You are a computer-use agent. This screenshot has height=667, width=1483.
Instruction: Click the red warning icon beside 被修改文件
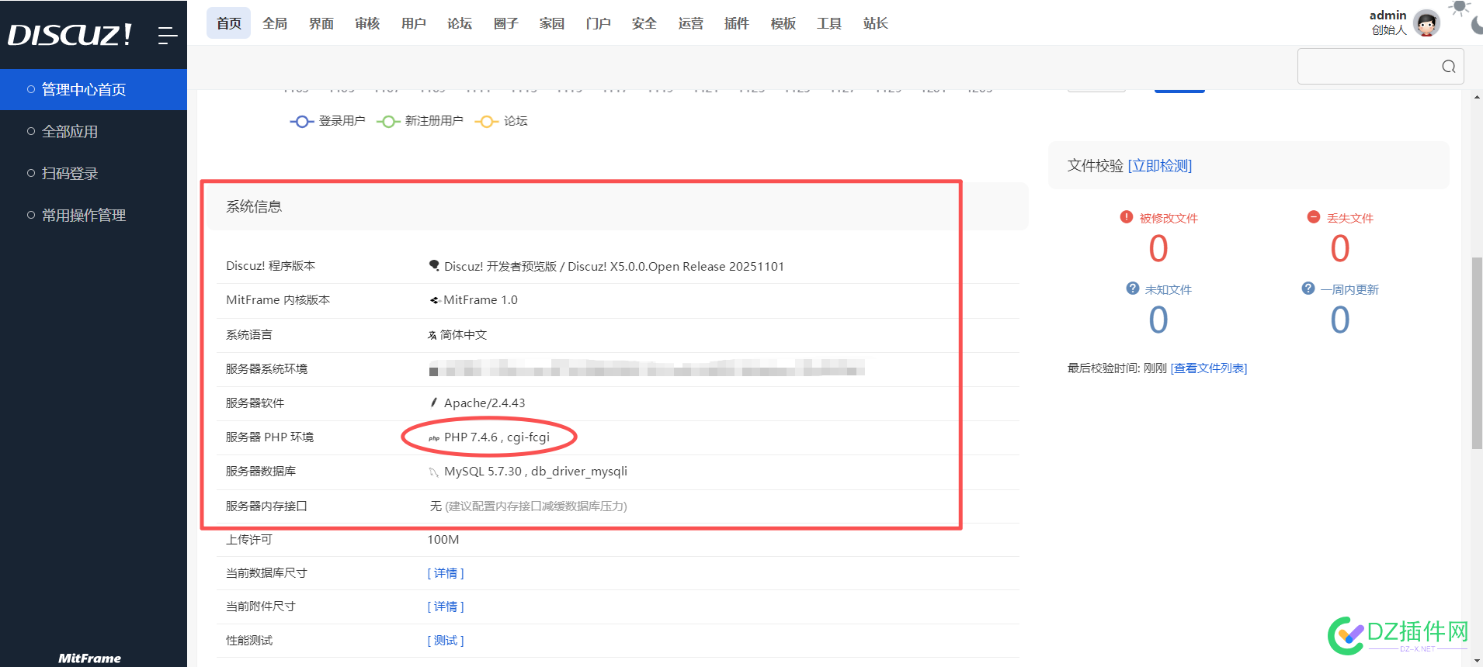1126,217
